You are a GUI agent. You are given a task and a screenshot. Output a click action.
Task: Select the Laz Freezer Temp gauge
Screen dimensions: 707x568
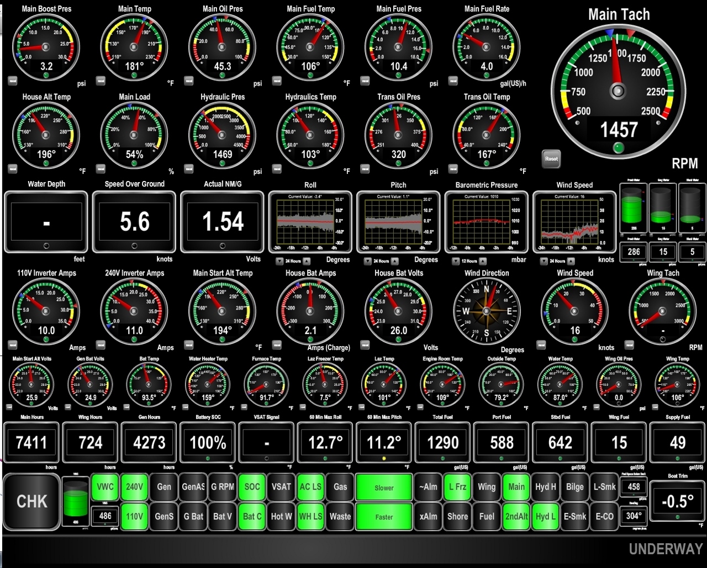pos(325,384)
